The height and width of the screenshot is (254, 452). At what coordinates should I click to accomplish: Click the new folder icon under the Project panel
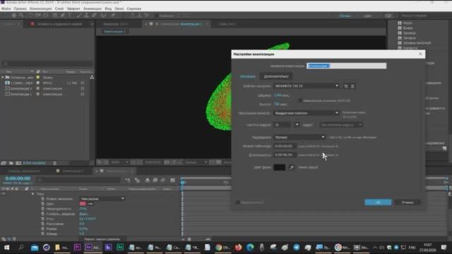tap(11, 163)
